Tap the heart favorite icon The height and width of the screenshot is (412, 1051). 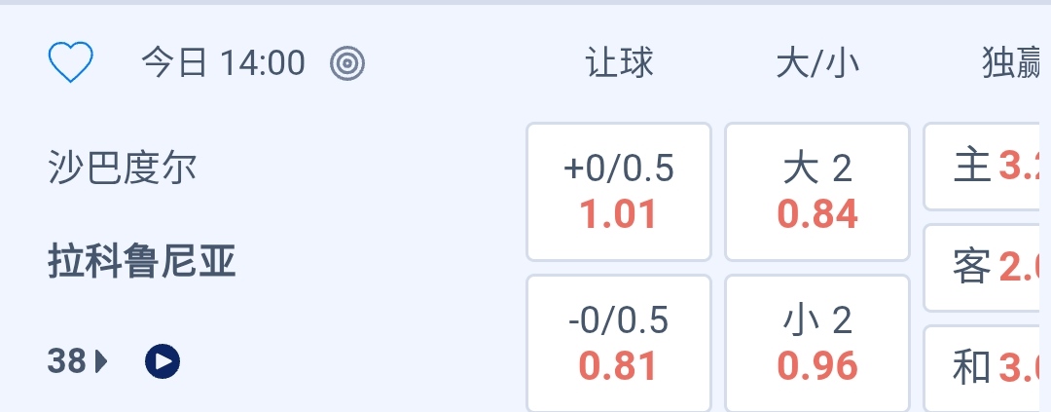pyautogui.click(x=70, y=63)
